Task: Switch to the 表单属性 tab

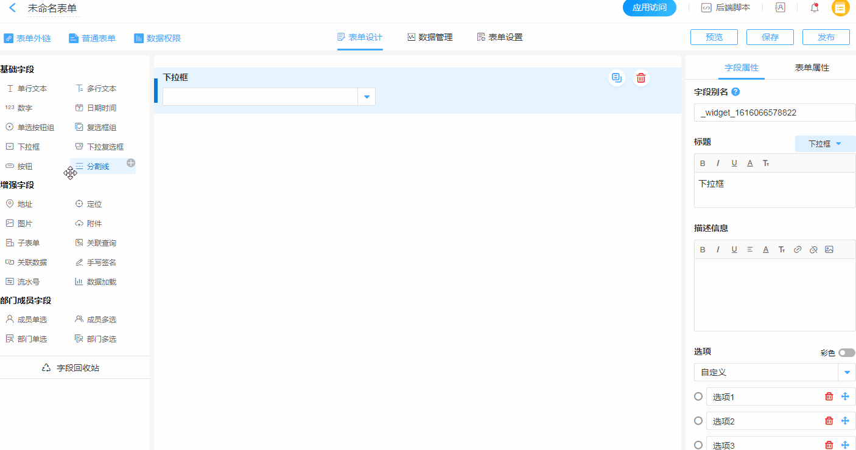Action: (x=812, y=67)
